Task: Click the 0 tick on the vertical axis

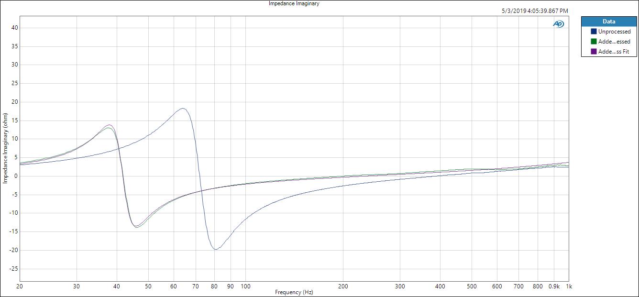Action: pyautogui.click(x=16, y=176)
